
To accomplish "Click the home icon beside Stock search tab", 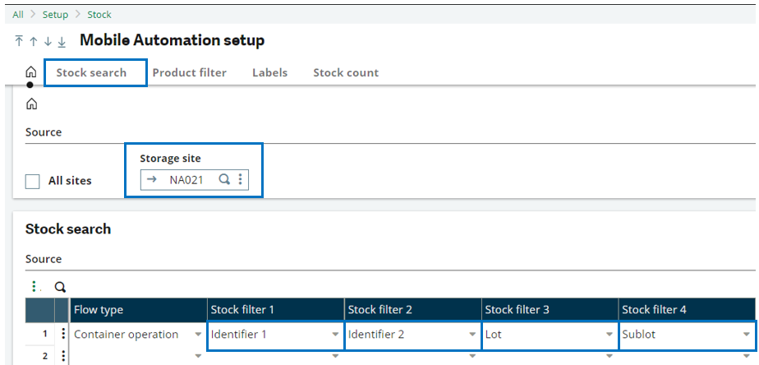I will 31,72.
